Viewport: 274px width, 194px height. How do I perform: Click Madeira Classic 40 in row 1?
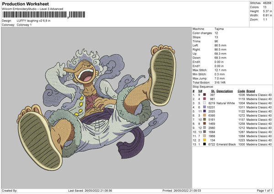[259, 95]
